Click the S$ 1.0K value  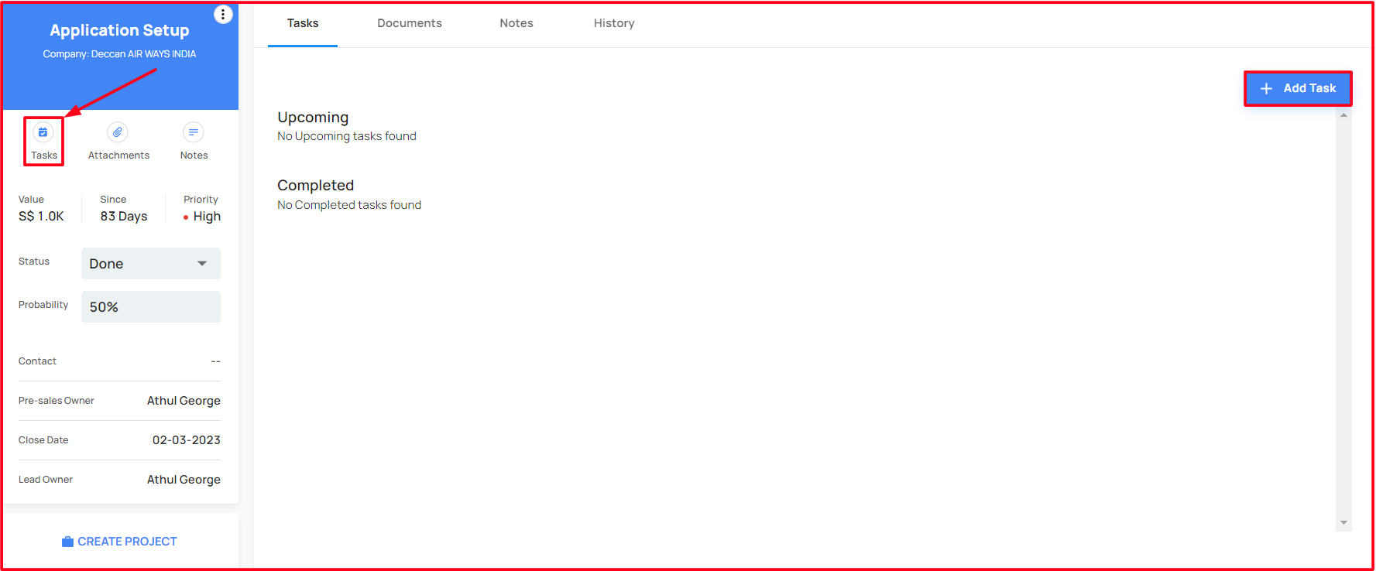(x=41, y=217)
